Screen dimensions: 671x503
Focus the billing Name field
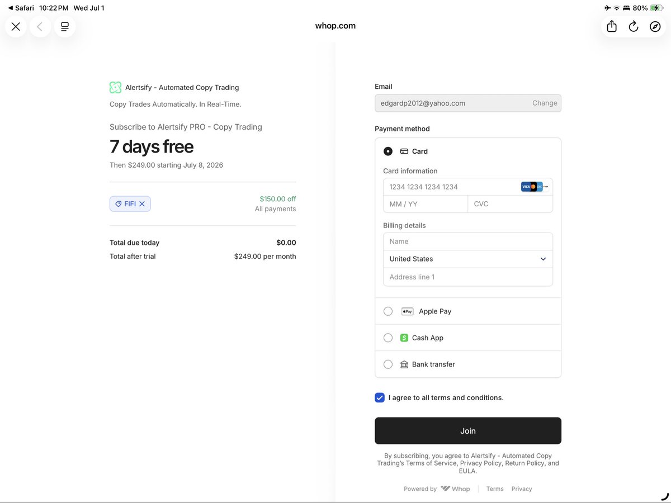tap(468, 241)
